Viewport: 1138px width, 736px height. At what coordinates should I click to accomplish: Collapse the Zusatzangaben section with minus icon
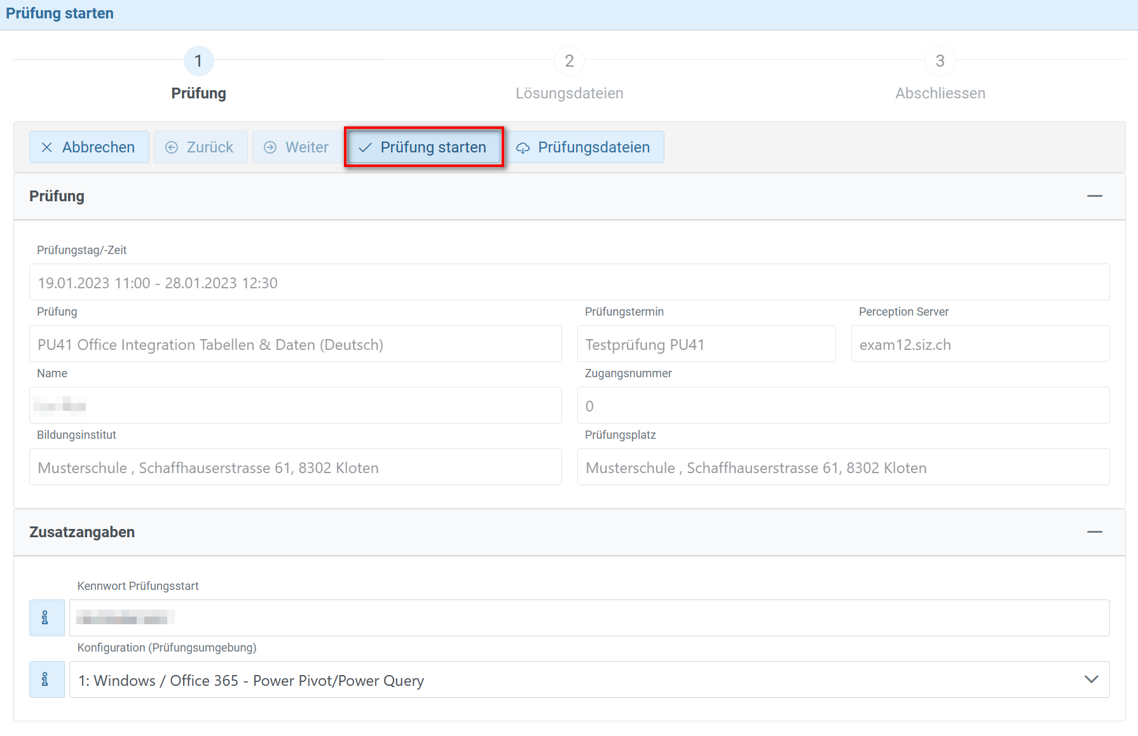click(x=1095, y=532)
